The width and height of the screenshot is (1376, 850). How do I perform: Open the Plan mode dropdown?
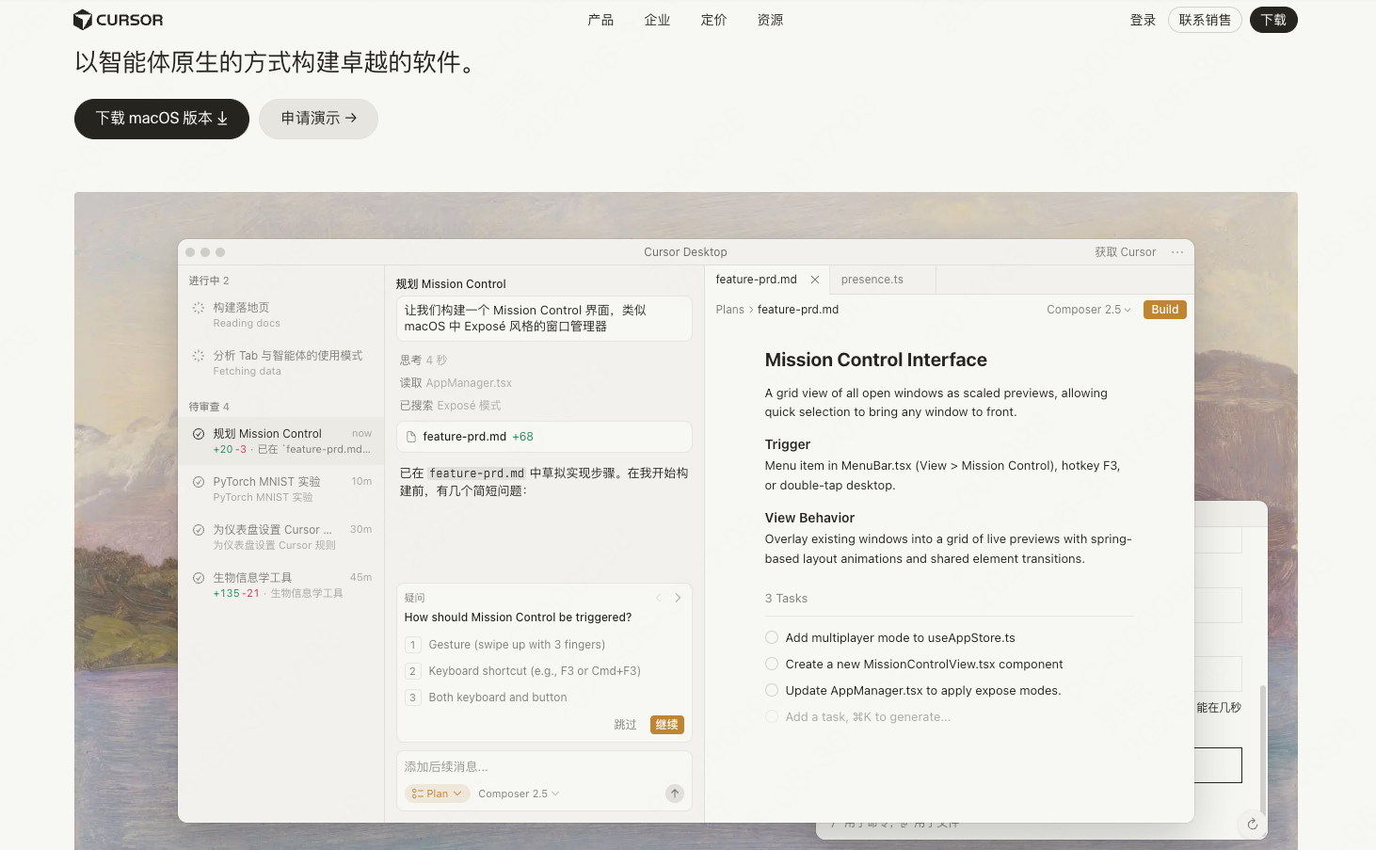pyautogui.click(x=437, y=794)
